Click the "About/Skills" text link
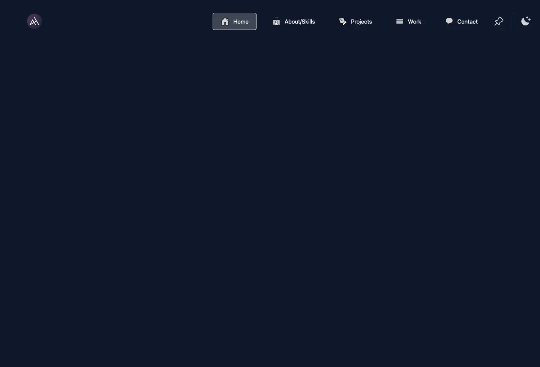 pos(300,22)
